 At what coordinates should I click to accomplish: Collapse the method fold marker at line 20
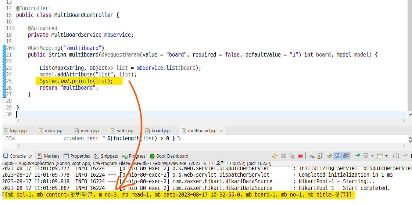tap(13, 48)
